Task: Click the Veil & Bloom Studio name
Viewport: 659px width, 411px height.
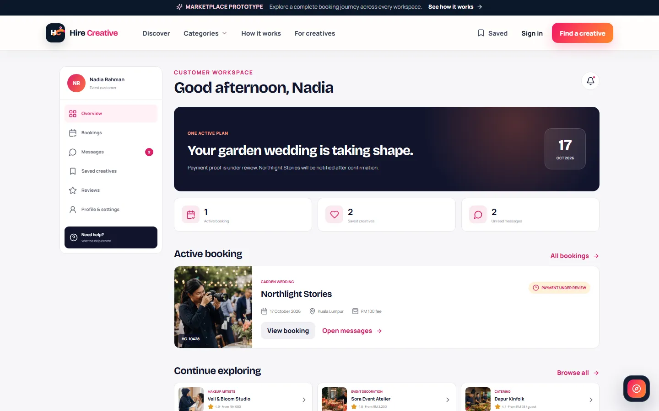Action: [x=229, y=399]
